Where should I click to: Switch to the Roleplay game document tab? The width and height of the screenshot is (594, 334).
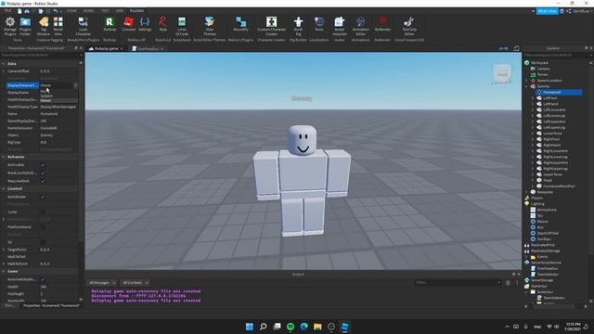106,48
